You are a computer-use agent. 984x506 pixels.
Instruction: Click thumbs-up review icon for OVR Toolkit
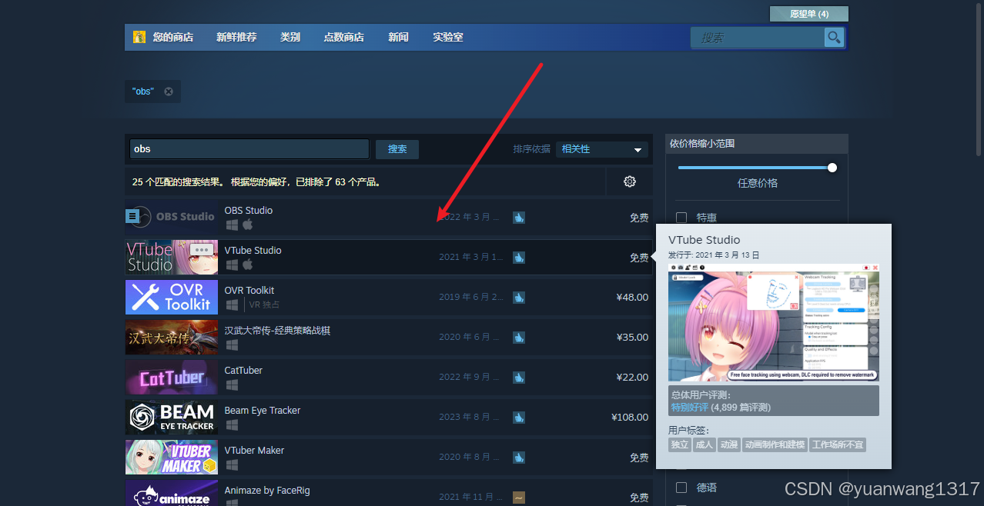[519, 298]
